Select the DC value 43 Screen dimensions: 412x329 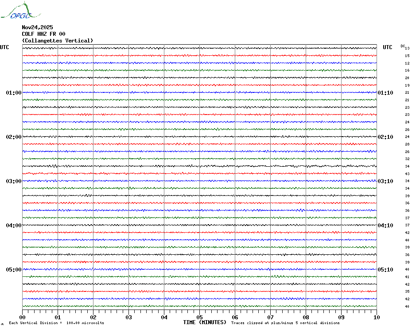[x=407, y=174]
